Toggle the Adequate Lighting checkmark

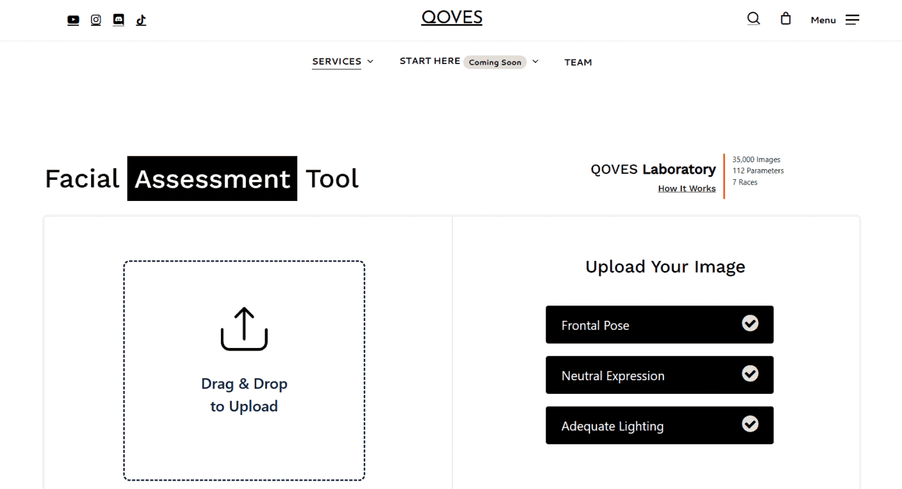coord(750,424)
